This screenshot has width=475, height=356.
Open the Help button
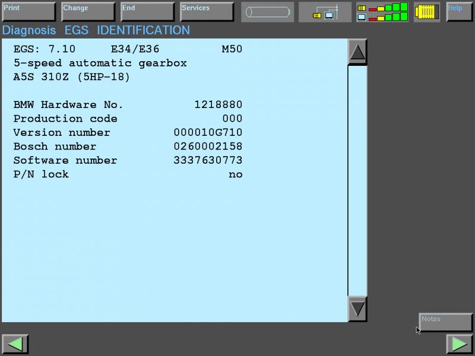point(459,12)
